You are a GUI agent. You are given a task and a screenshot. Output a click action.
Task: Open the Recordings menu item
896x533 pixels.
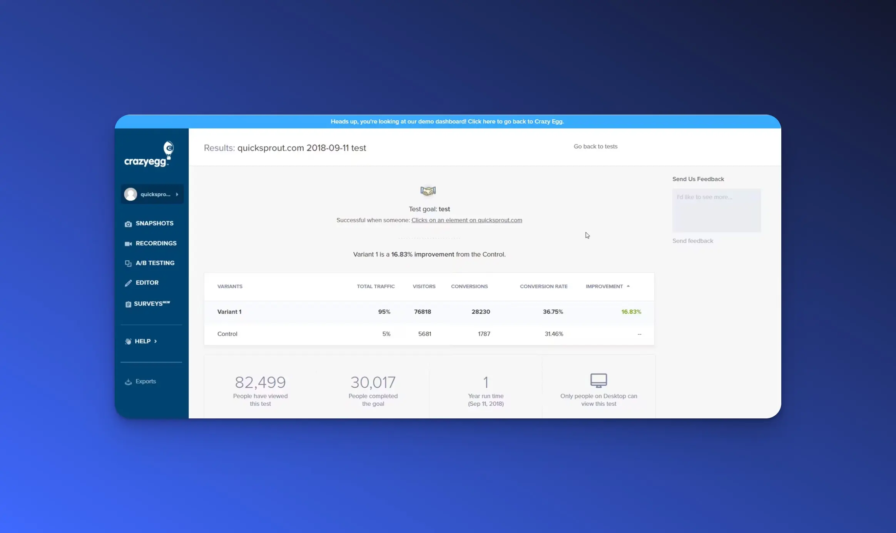click(x=156, y=243)
